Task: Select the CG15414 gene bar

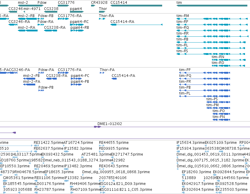Action: (x=136, y=6)
